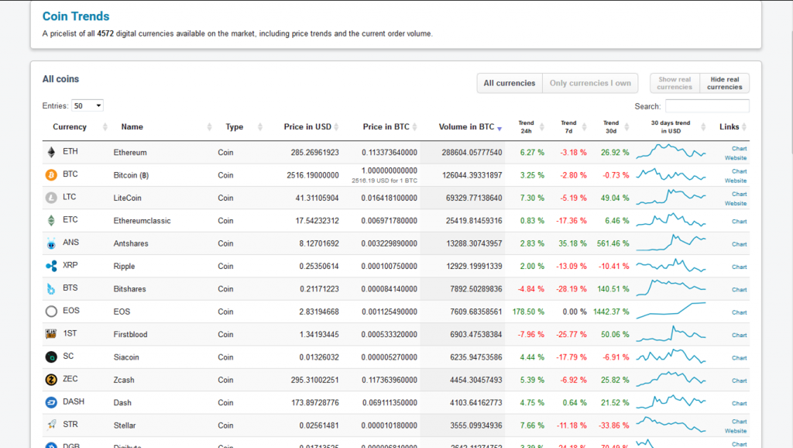
Task: Open Ethereum's 30 days trend sparkline
Action: [671, 151]
